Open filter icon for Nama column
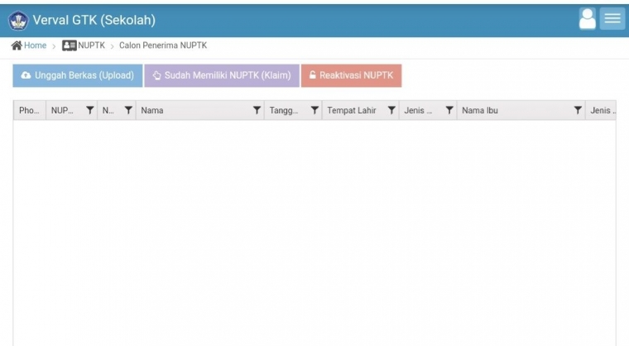The image size is (629, 346). pyautogui.click(x=257, y=111)
